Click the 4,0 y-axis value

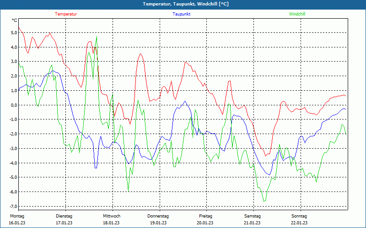click(x=14, y=47)
